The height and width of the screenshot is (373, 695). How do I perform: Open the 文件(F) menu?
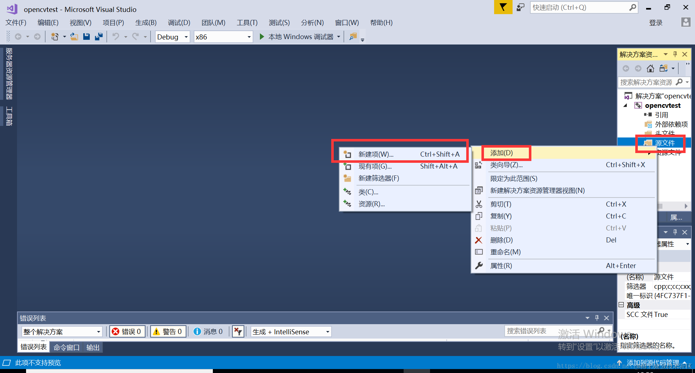coord(16,22)
